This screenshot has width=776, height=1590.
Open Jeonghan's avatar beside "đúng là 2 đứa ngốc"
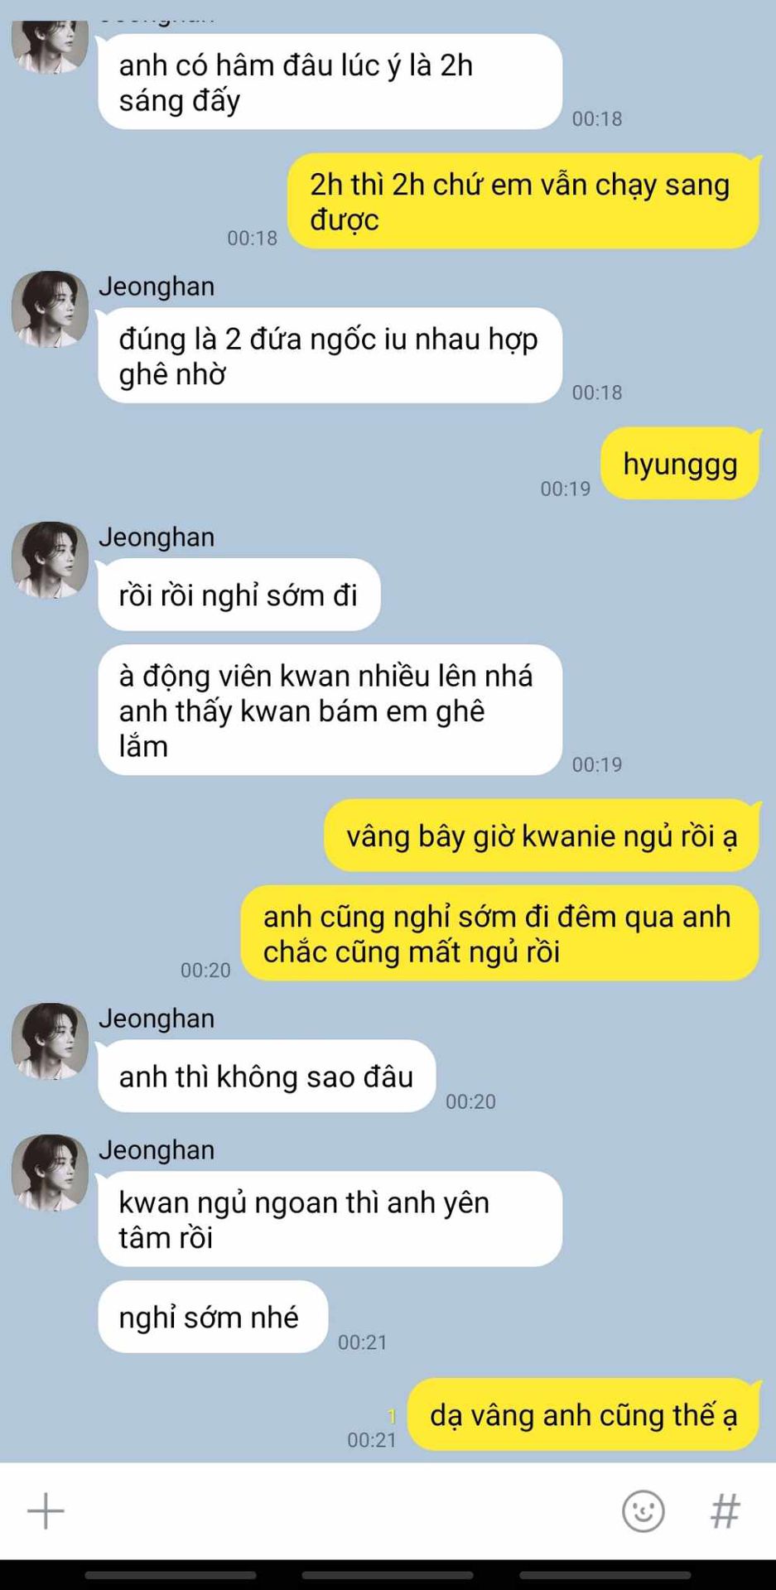point(50,309)
